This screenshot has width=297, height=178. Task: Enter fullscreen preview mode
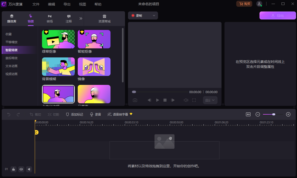point(194,100)
